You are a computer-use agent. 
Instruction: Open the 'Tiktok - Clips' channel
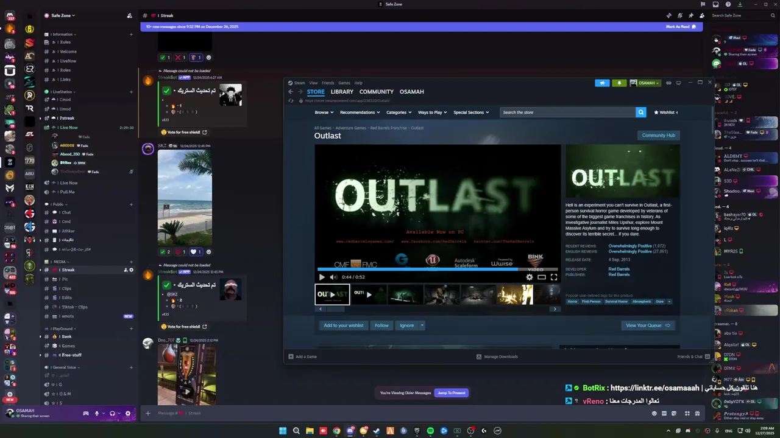pyautogui.click(x=88, y=307)
